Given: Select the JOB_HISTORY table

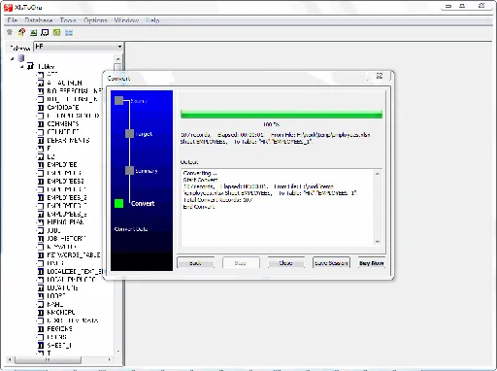Looking at the screenshot, I should coord(66,239).
